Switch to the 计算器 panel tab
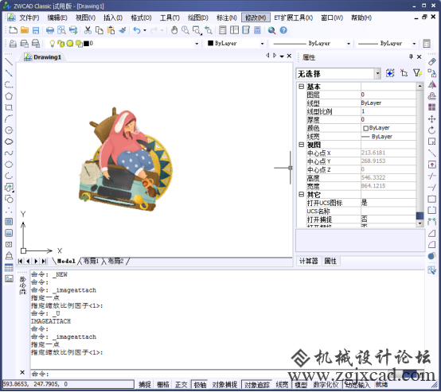441x392 pixels. point(309,261)
